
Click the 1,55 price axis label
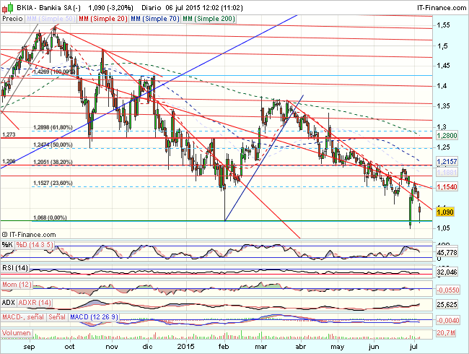pyautogui.click(x=443, y=25)
